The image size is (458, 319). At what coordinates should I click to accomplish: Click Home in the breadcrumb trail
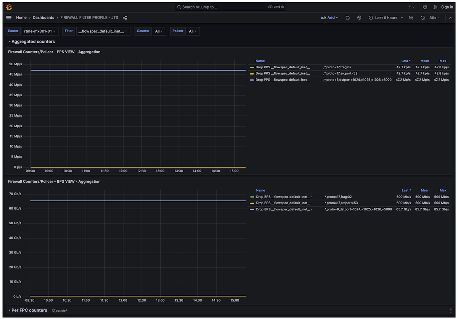click(21, 18)
